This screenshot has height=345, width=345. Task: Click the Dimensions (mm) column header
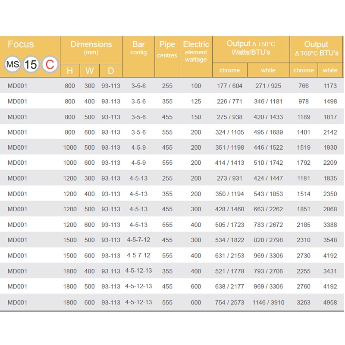[x=91, y=47]
